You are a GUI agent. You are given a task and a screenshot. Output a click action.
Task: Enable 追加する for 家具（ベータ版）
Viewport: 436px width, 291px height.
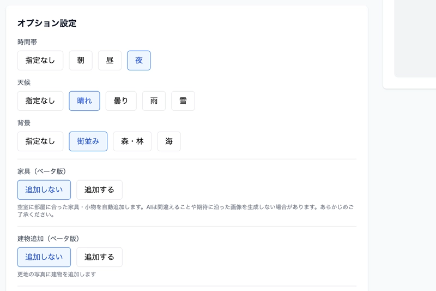99,190
